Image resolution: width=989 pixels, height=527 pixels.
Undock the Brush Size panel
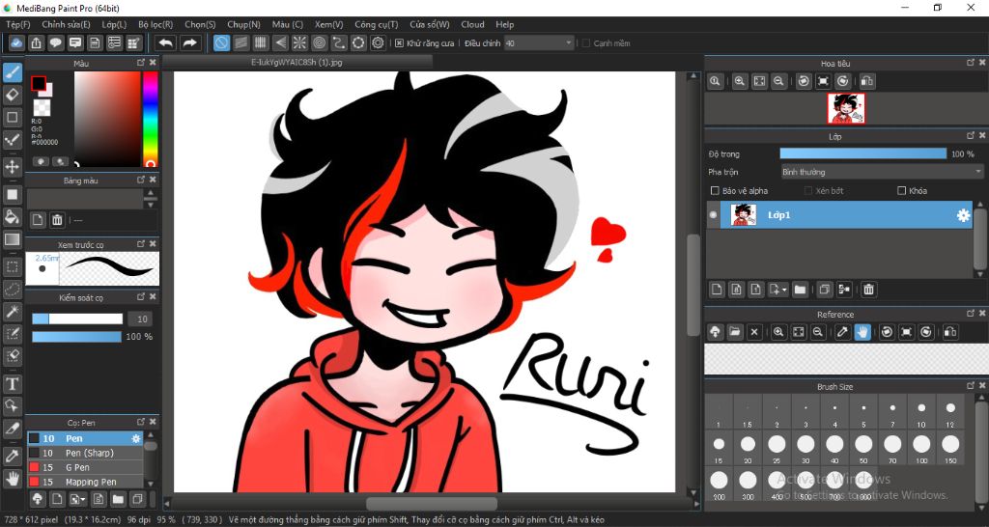click(x=971, y=386)
